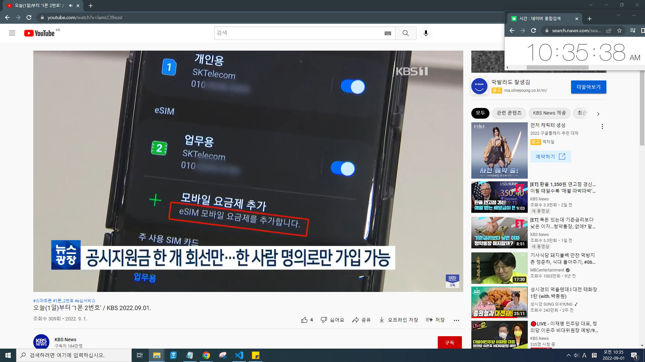Image resolution: width=645 pixels, height=362 pixels.
Task: Like the video with thumbs up
Action: point(304,320)
